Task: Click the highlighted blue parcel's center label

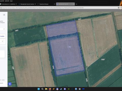Action: click(69, 47)
